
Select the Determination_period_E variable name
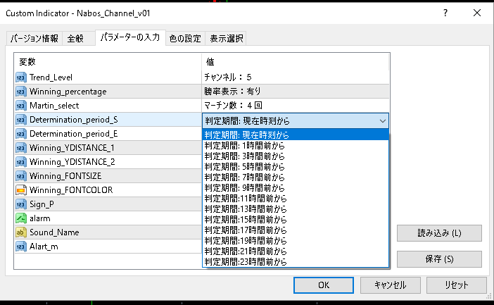73,134
